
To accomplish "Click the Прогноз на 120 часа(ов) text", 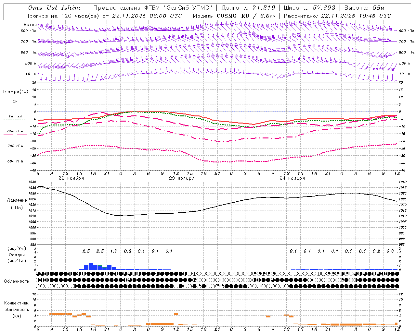I will pyautogui.click(x=63, y=16).
